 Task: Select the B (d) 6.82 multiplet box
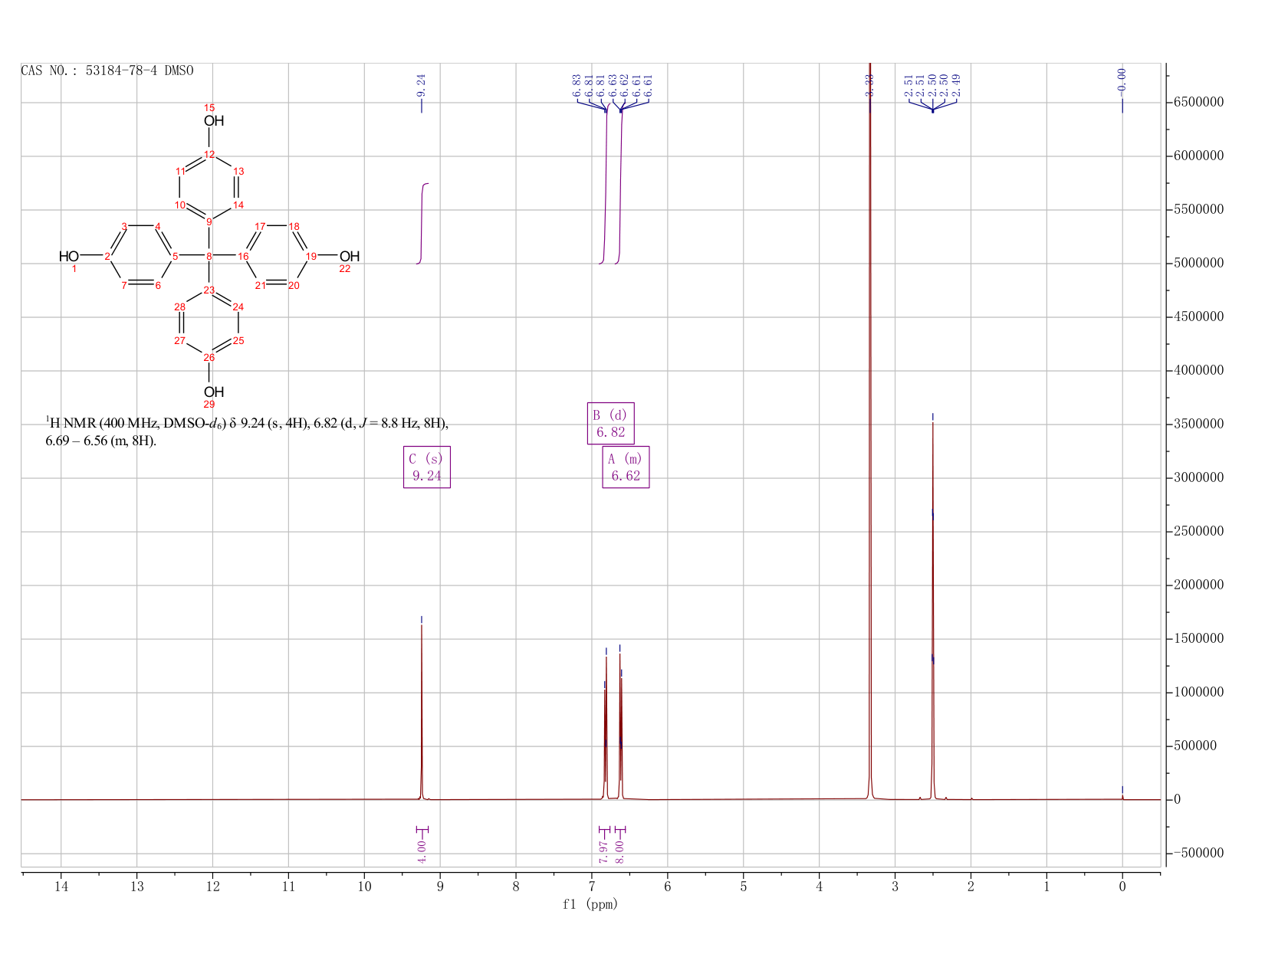pos(611,423)
